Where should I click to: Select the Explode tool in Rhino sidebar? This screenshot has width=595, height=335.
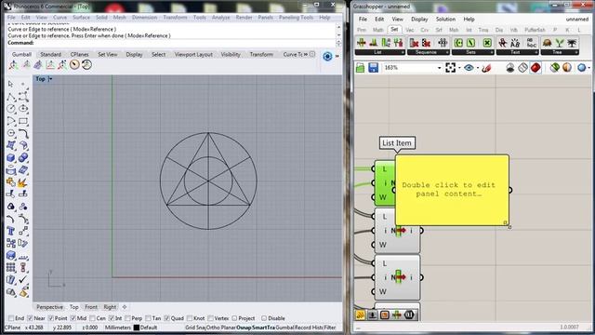23,182
